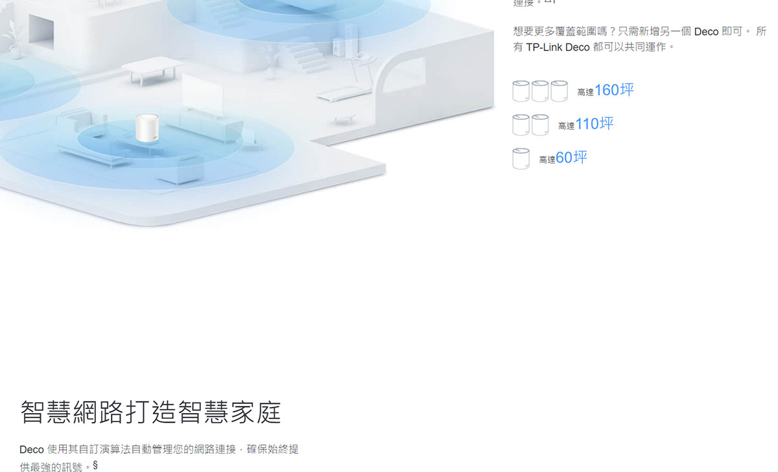Click the three-Deco units icon group

(540, 91)
